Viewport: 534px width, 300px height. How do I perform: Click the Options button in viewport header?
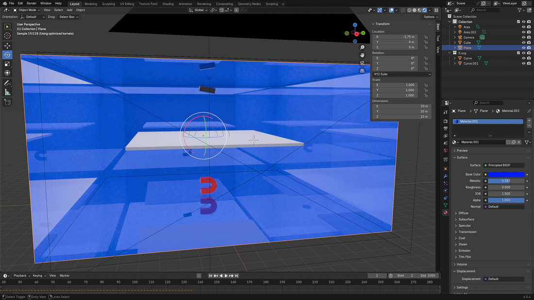click(x=429, y=17)
